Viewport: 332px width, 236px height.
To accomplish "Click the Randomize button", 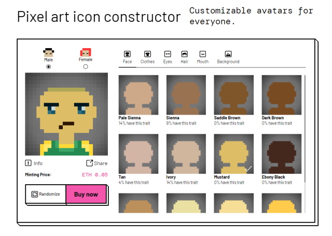I will click(46, 195).
